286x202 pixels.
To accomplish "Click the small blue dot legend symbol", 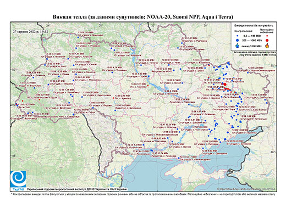I will click(238, 36).
